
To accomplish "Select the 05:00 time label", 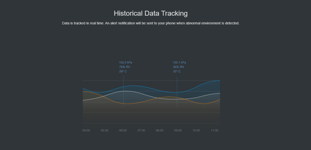I will click(x=105, y=130).
